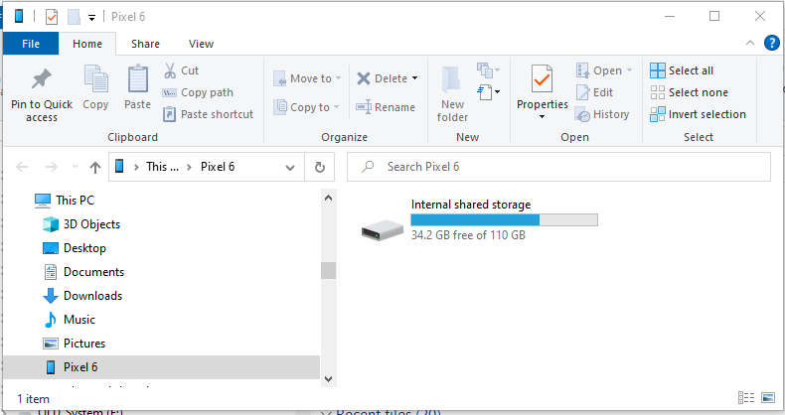Switch to the Home ribbon tab
This screenshot has width=785, height=415.
pyautogui.click(x=87, y=44)
